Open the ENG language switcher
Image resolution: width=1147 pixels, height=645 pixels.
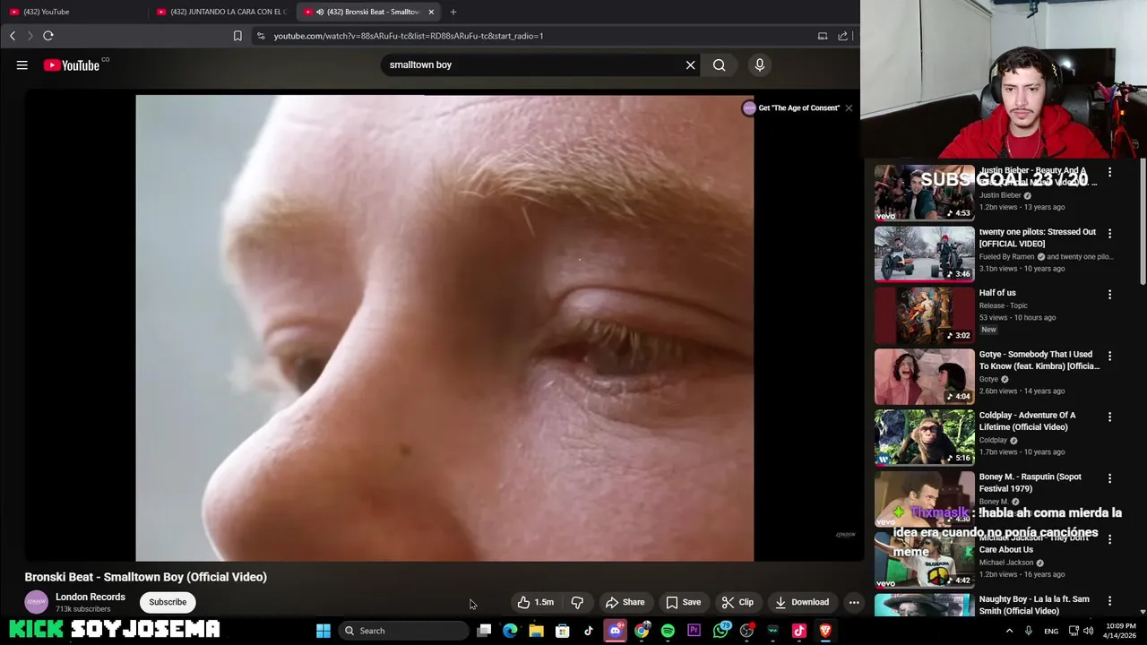[1051, 631]
